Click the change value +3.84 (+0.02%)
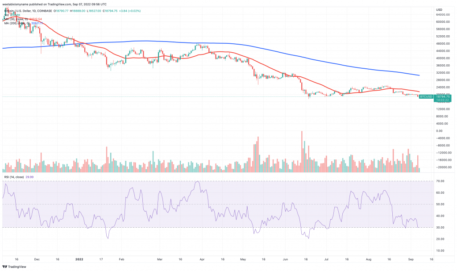This screenshot has height=271, width=457. coord(130,11)
